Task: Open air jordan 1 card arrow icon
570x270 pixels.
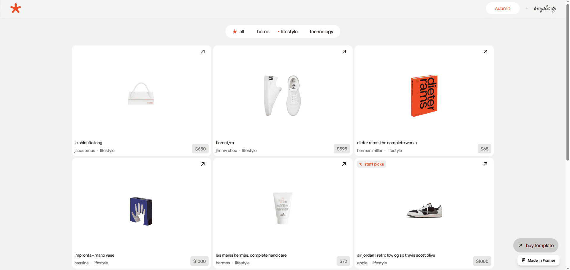Action: point(485,164)
